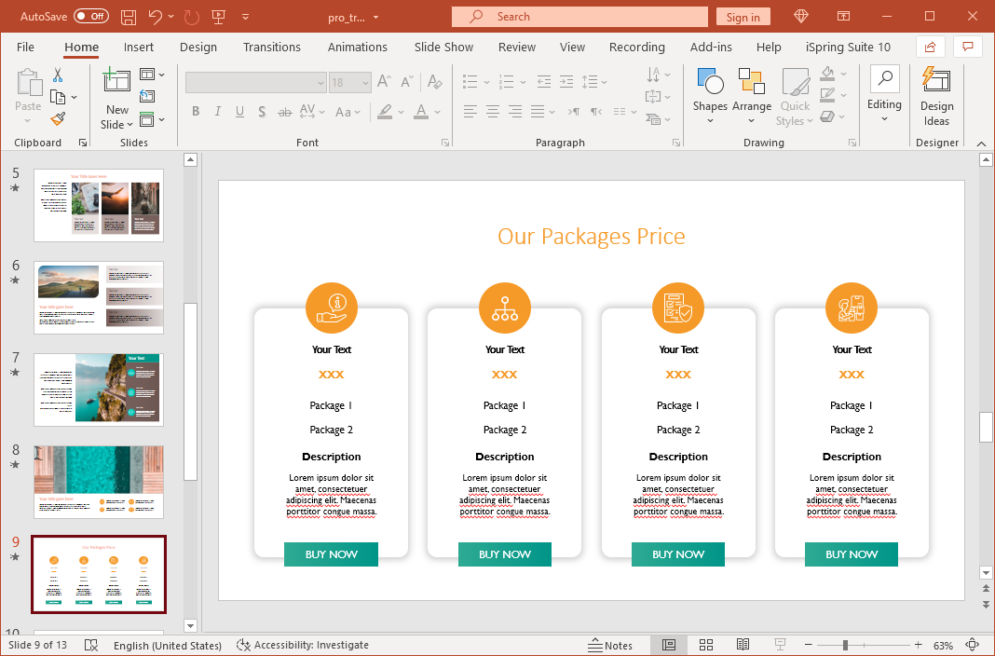The height and width of the screenshot is (656, 995).
Task: Click Fit slide to window icon
Action: 973,645
